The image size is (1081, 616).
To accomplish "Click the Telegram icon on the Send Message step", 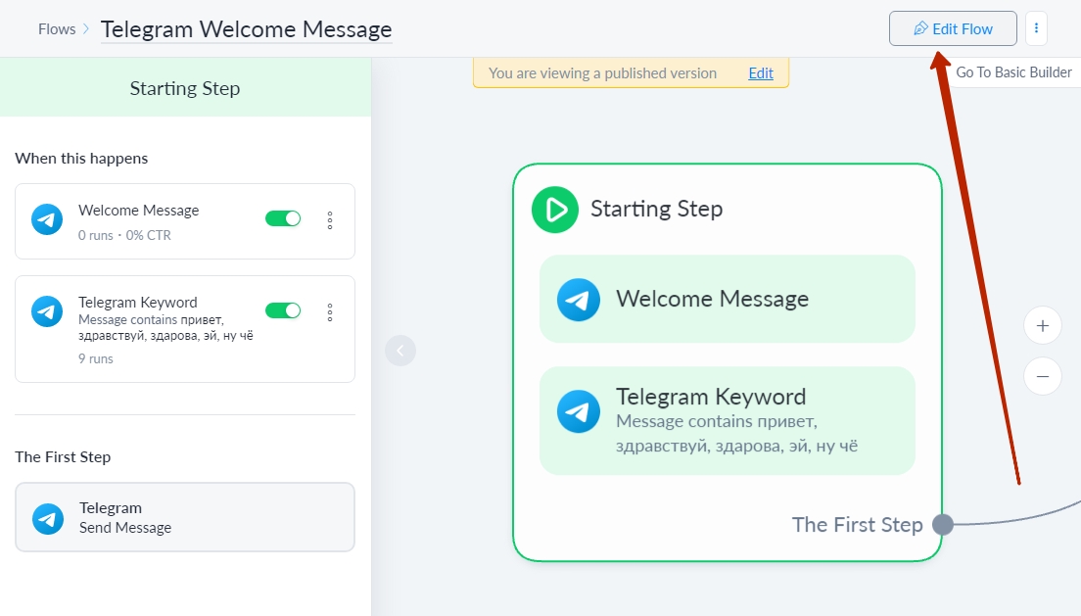I will point(48,519).
